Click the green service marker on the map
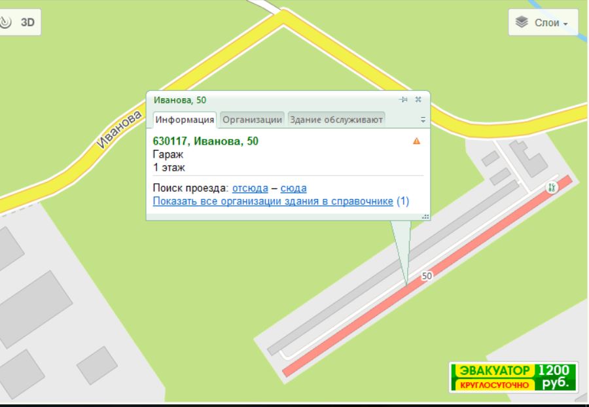 (x=552, y=187)
